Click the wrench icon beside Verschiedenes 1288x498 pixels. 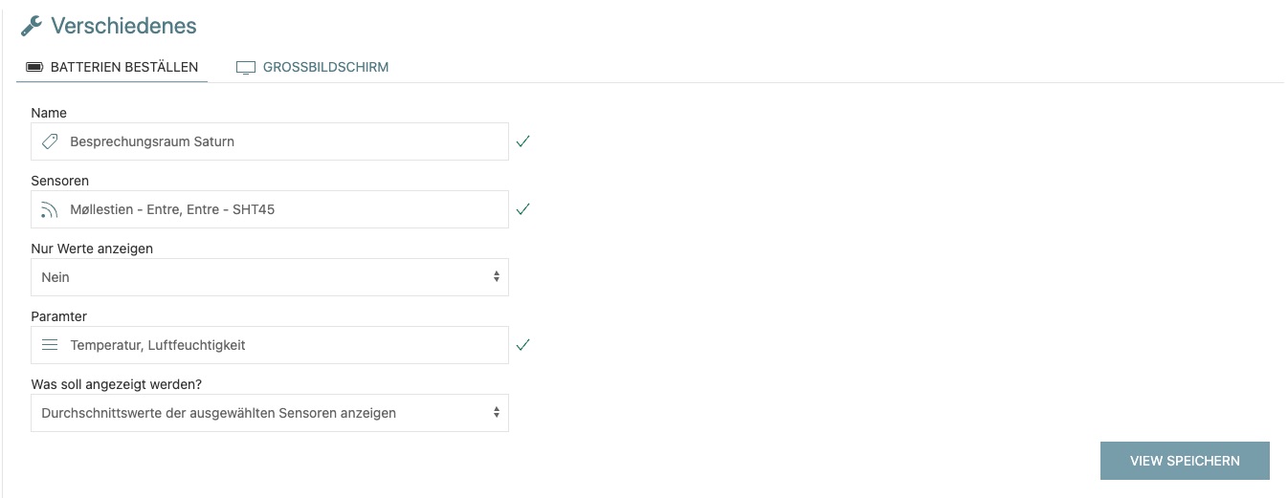[x=31, y=26]
